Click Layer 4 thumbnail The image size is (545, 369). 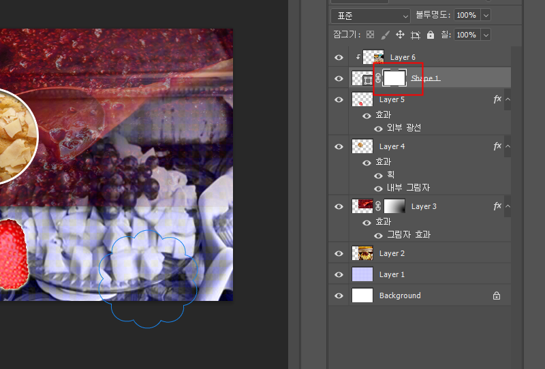[x=362, y=146]
